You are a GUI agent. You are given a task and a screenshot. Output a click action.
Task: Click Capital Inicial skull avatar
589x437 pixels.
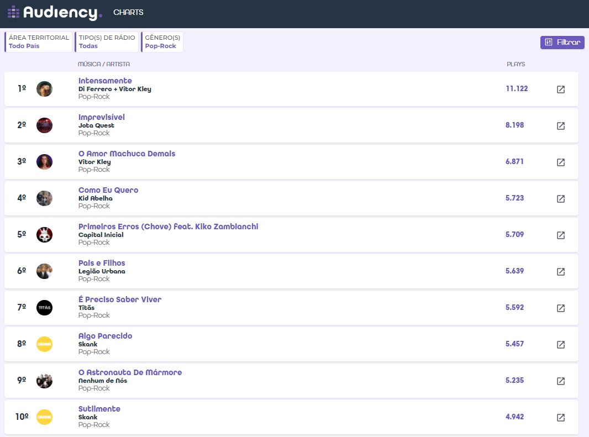44,235
